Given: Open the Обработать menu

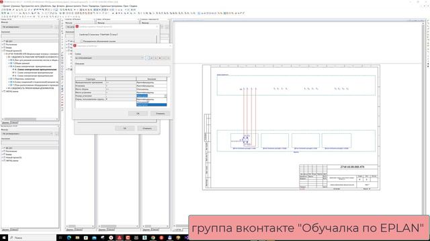Looking at the screenshot, I should click(x=46, y=6).
